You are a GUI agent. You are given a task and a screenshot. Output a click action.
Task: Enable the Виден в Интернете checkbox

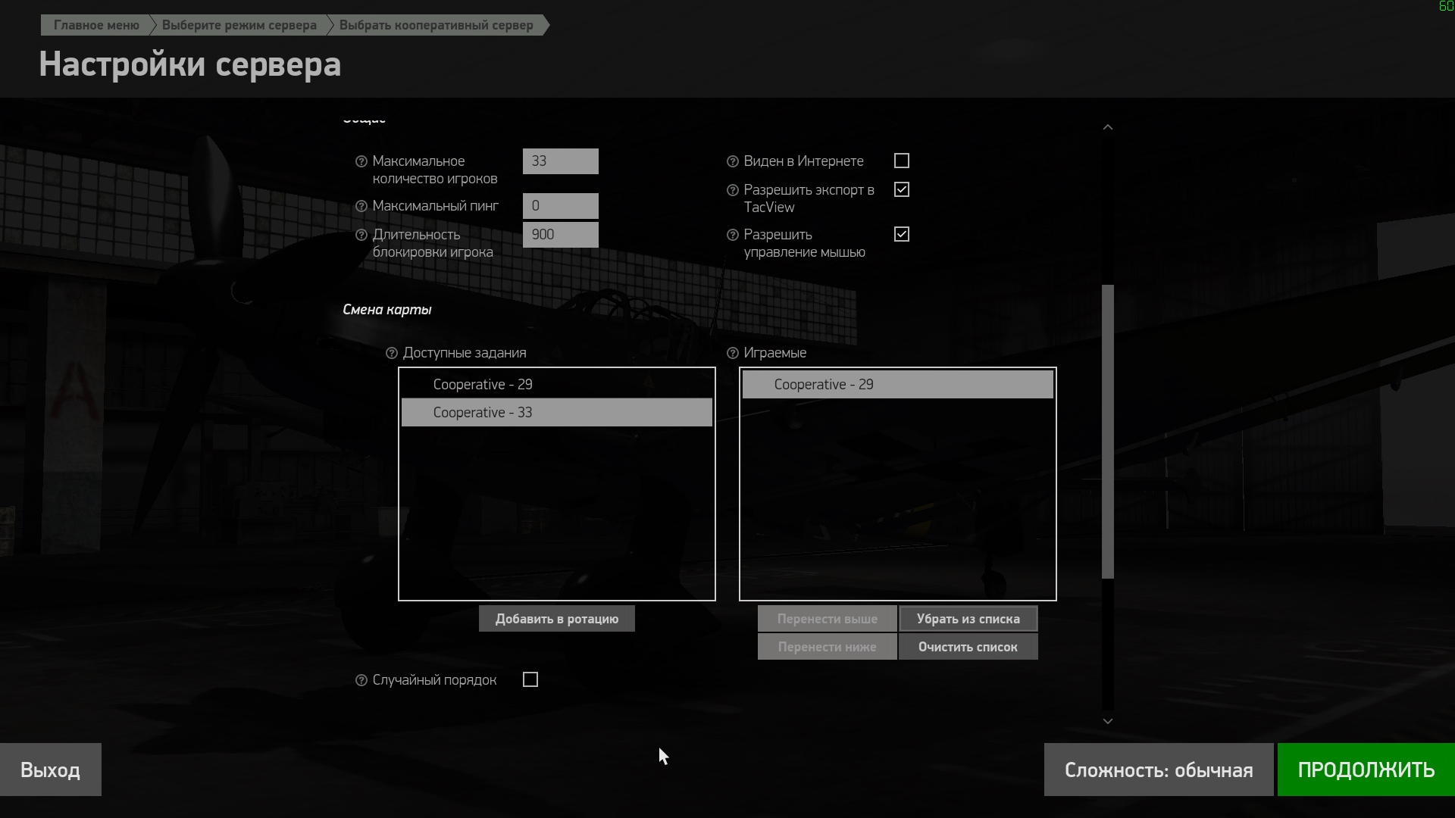(902, 161)
